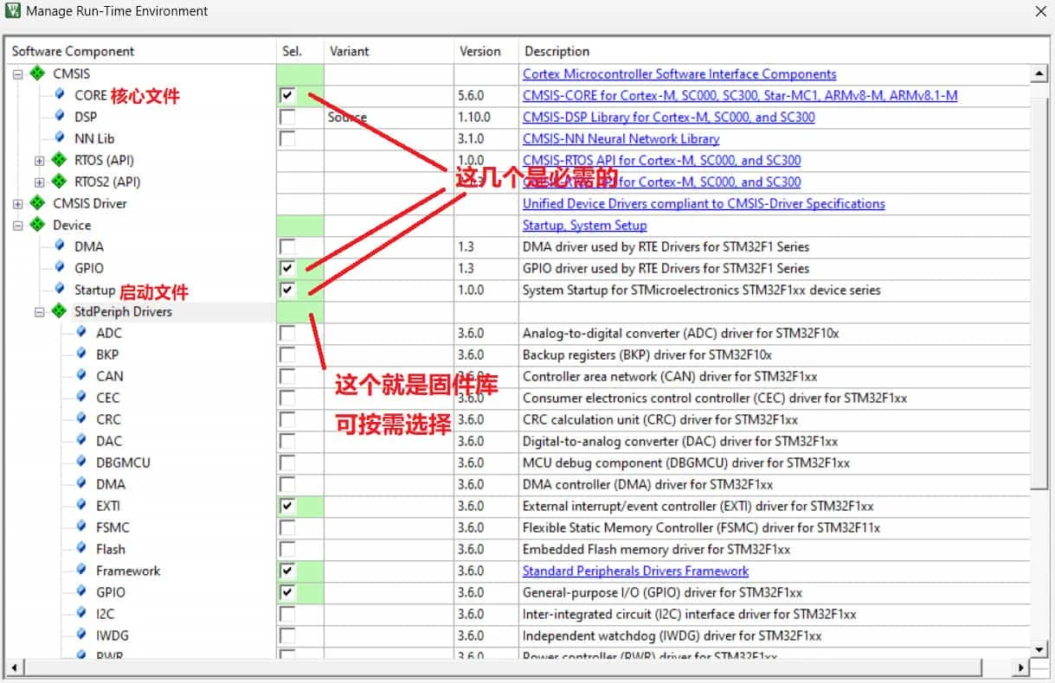Click the green diamond icon beside RTOS2 (API)
This screenshot has width=1055, height=683.
[x=59, y=182]
